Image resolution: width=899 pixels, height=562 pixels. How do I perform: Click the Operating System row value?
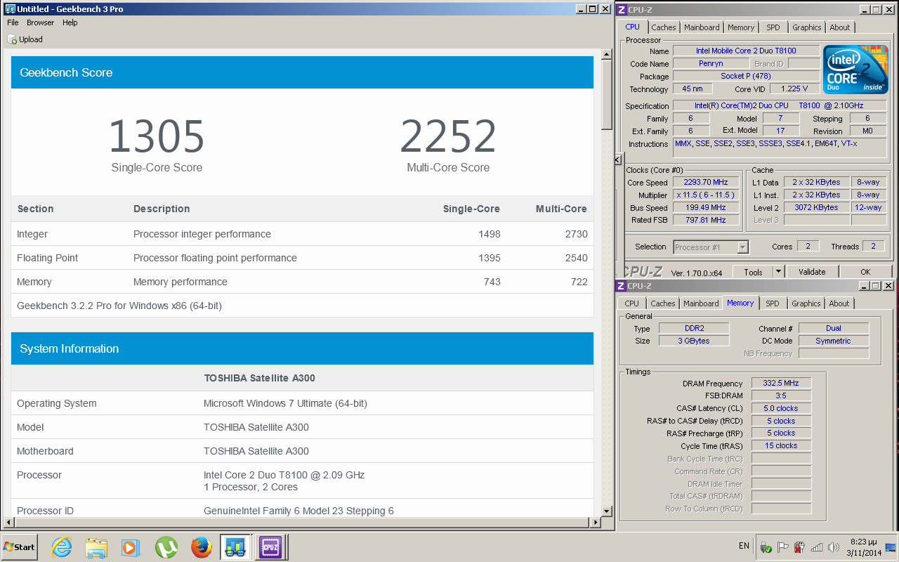click(x=285, y=403)
